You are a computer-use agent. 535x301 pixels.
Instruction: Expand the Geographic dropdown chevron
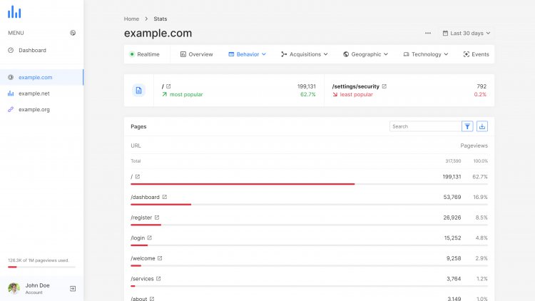click(385, 54)
